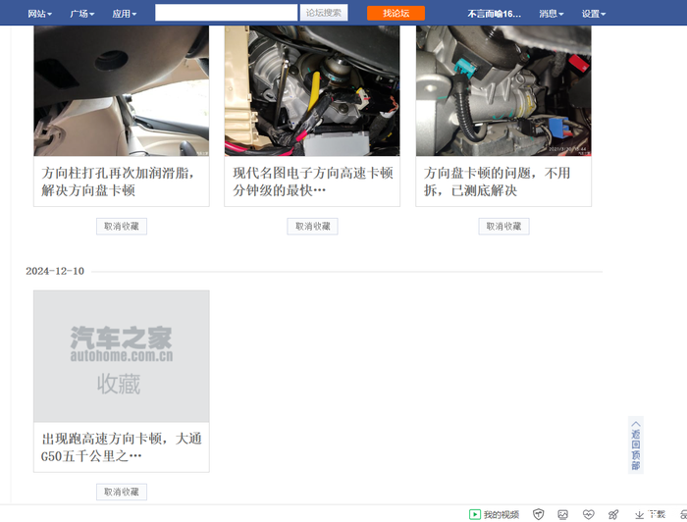This screenshot has height=522, width=687.
Task: Unfavorite the 方向柱打孔 post via 取消收藏
Action: 122,227
